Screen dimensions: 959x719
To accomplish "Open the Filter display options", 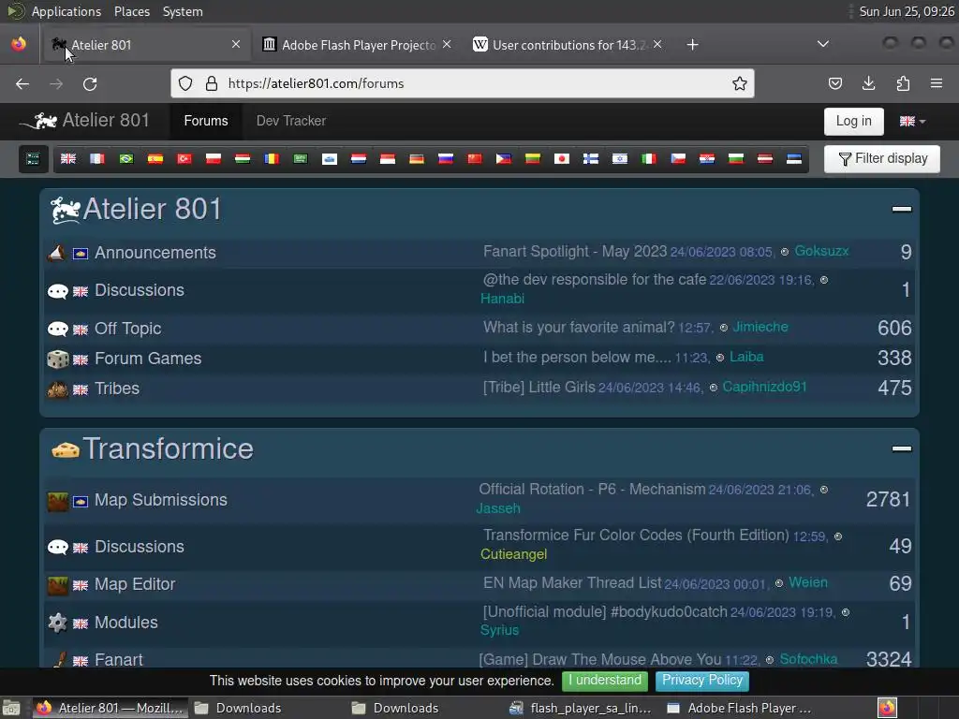I will tap(882, 159).
